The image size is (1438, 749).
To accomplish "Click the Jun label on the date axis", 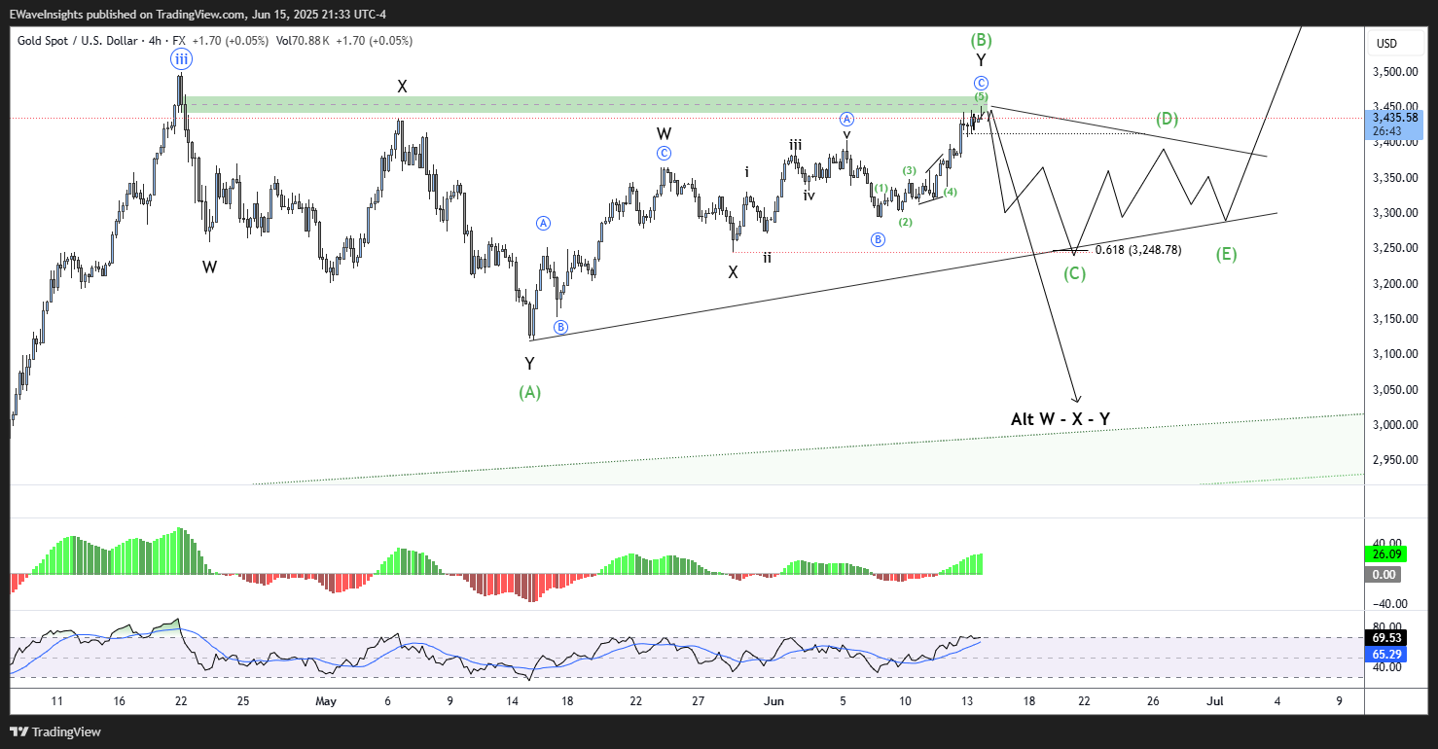I will 773,701.
